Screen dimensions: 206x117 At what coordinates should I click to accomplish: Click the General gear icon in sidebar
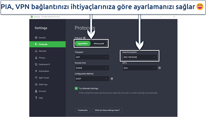pos(36,38)
